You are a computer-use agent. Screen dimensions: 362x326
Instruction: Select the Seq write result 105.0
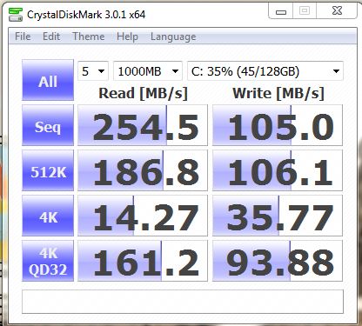click(x=278, y=125)
